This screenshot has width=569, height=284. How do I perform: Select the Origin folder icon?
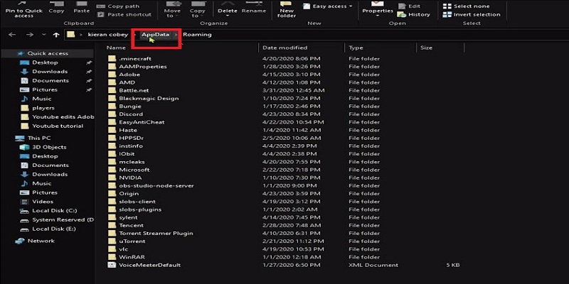pos(112,193)
